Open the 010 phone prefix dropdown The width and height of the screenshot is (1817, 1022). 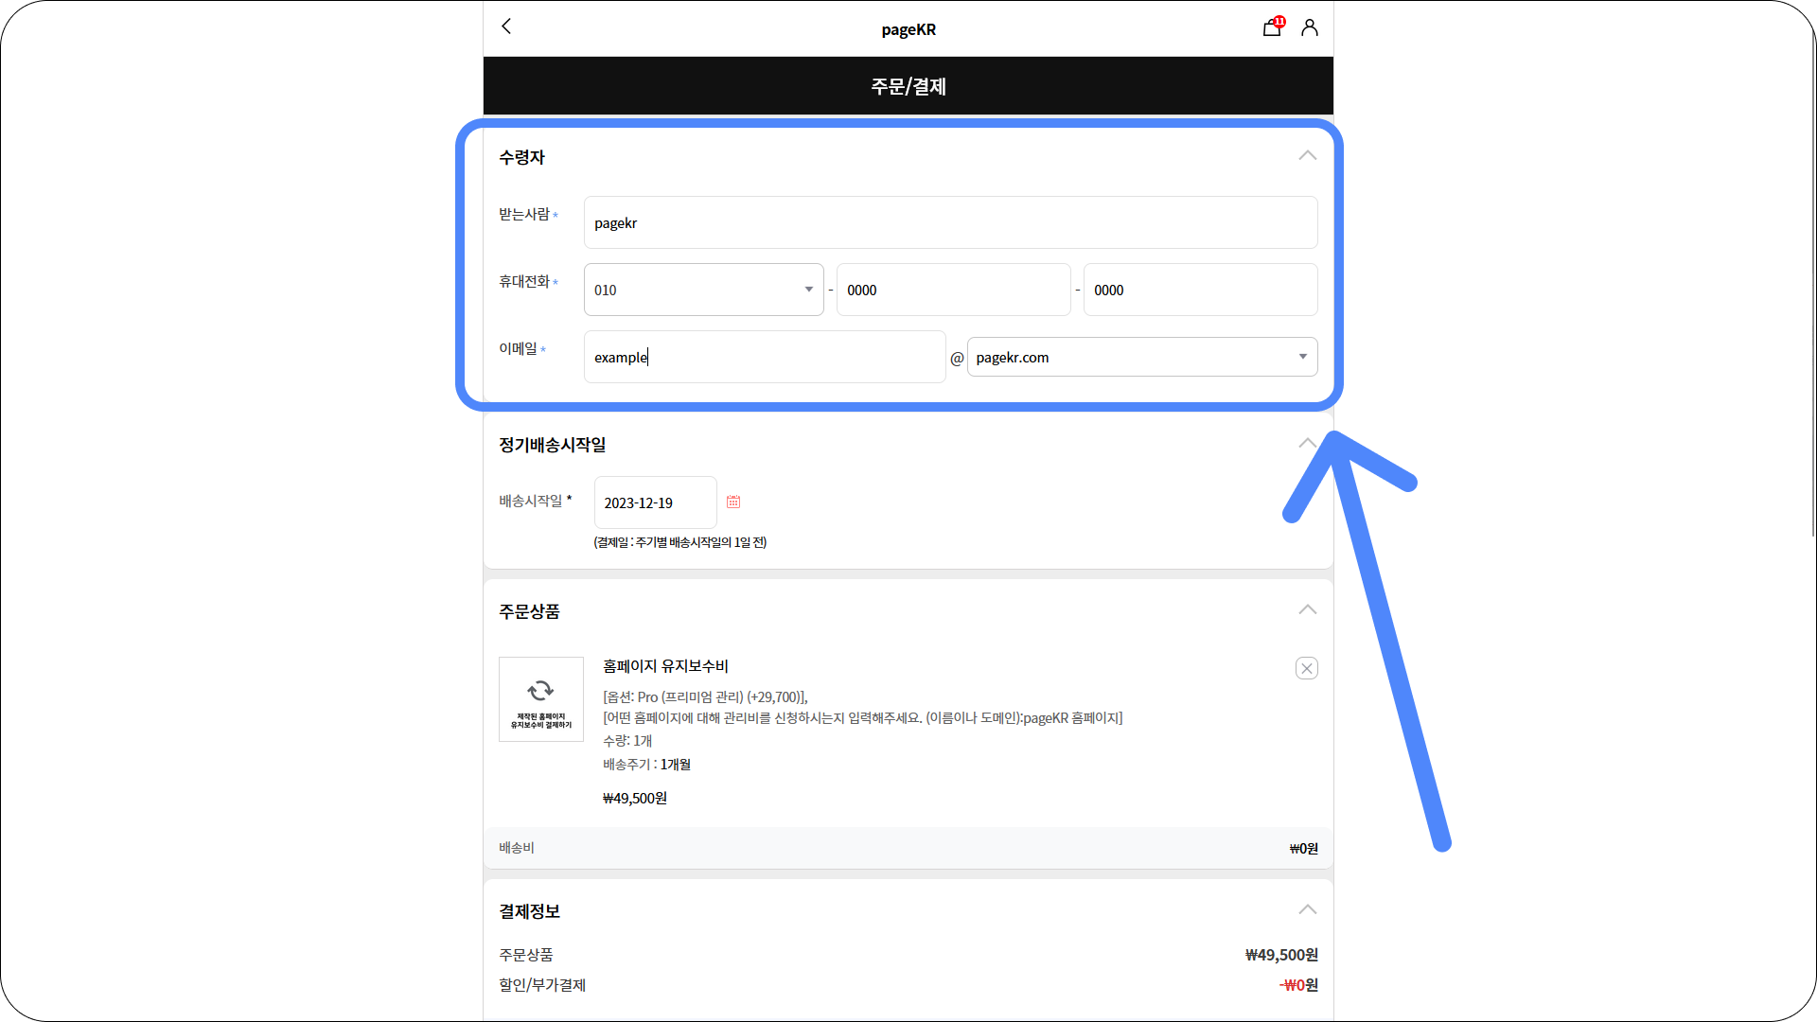point(703,290)
